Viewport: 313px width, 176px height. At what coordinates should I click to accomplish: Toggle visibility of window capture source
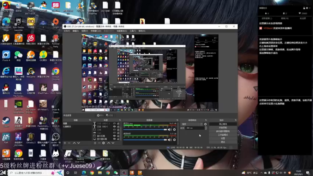pos(114,136)
